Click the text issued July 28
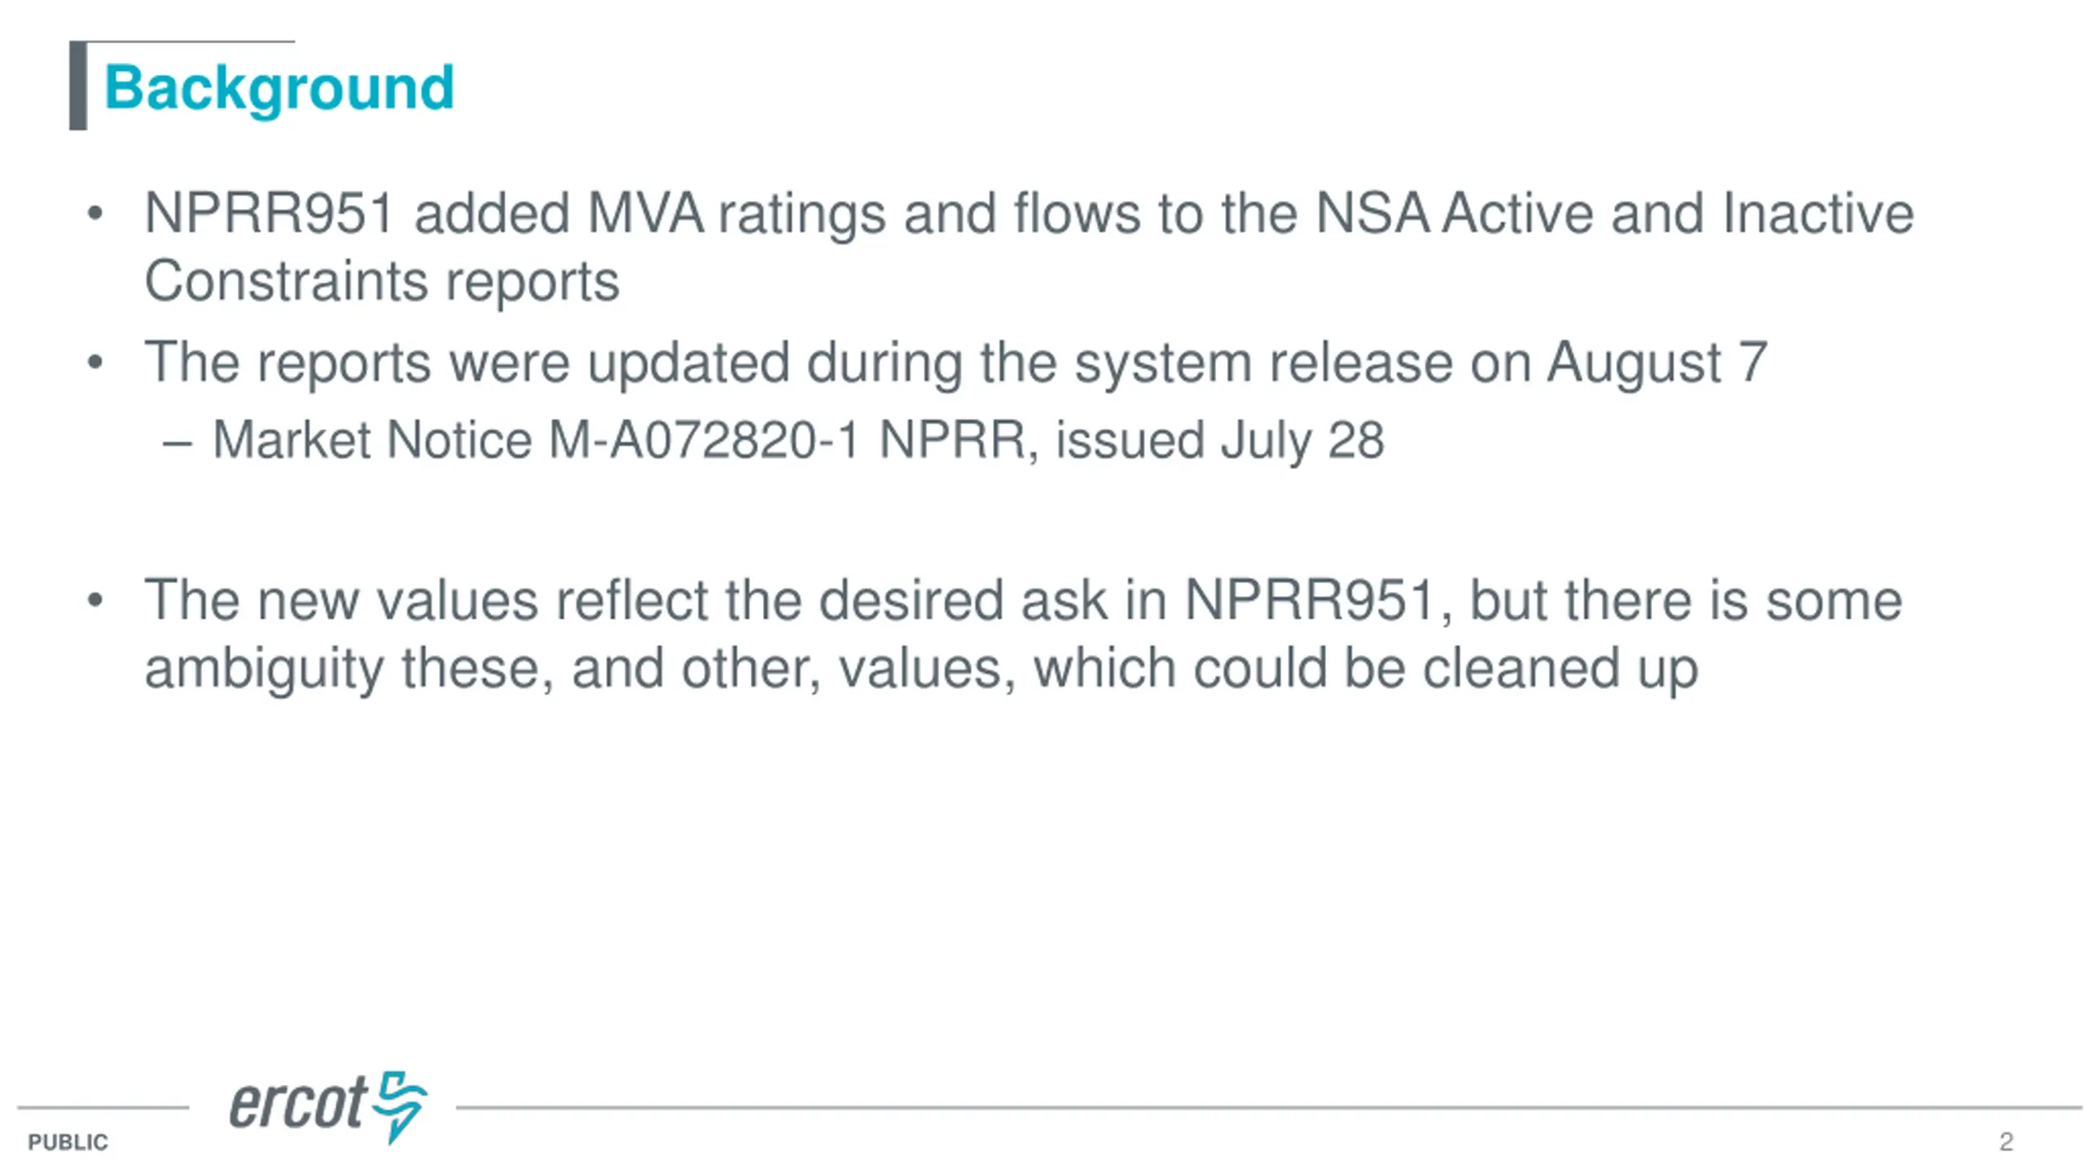 1220,441
